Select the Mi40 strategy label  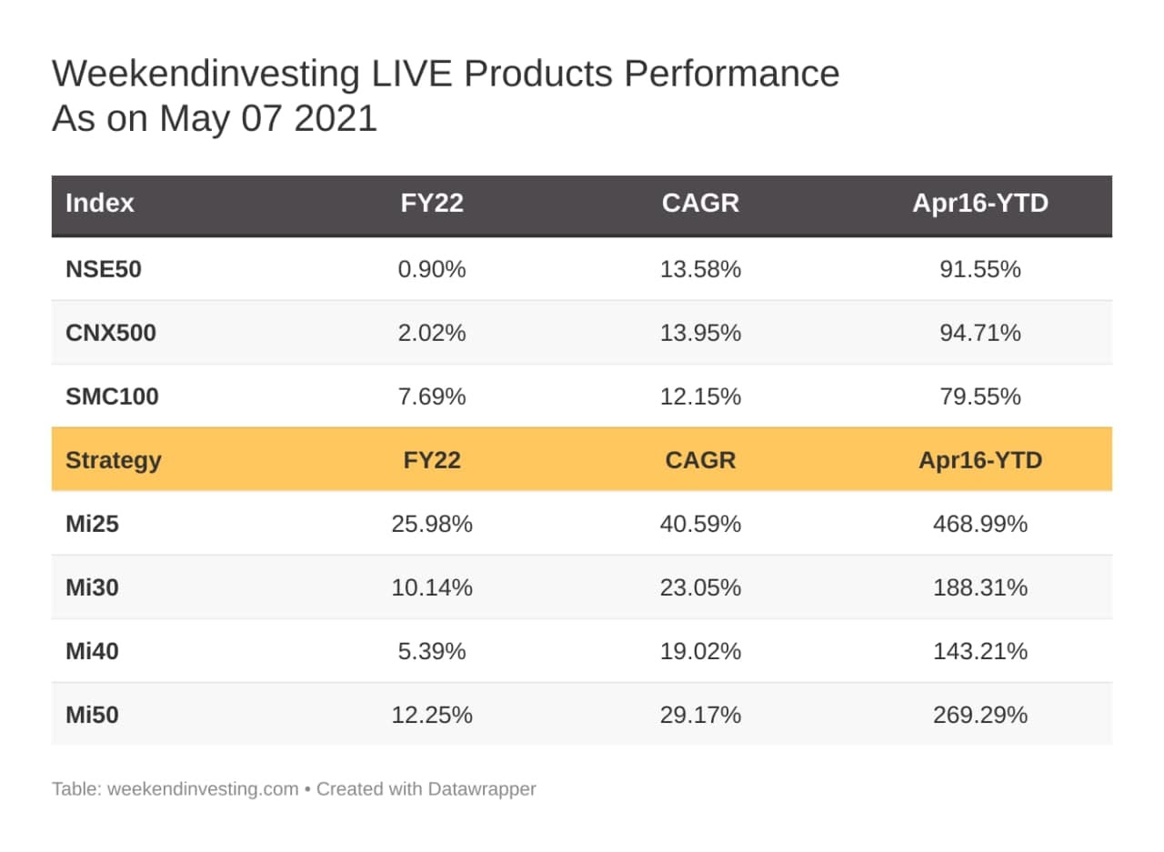(x=92, y=651)
